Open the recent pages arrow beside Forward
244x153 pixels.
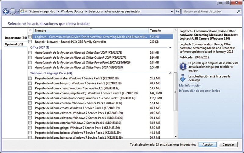18,12
